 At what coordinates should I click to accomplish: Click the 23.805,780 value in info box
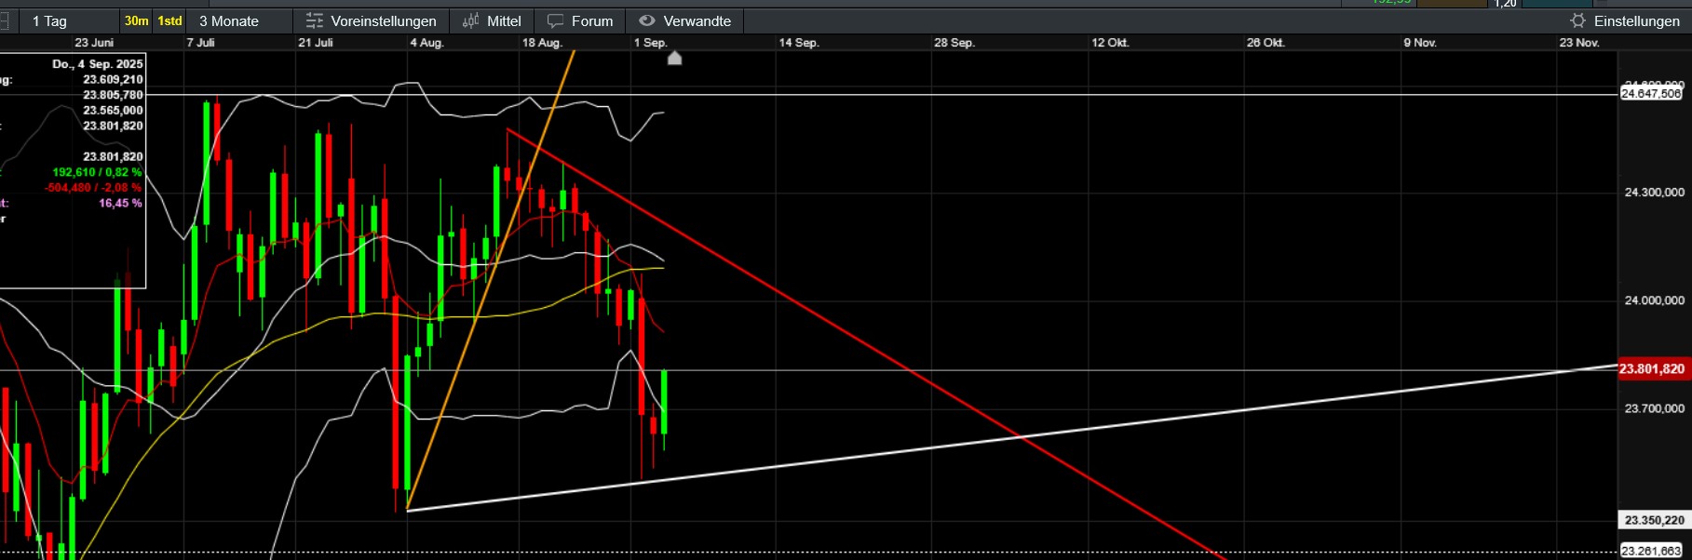[x=113, y=95]
